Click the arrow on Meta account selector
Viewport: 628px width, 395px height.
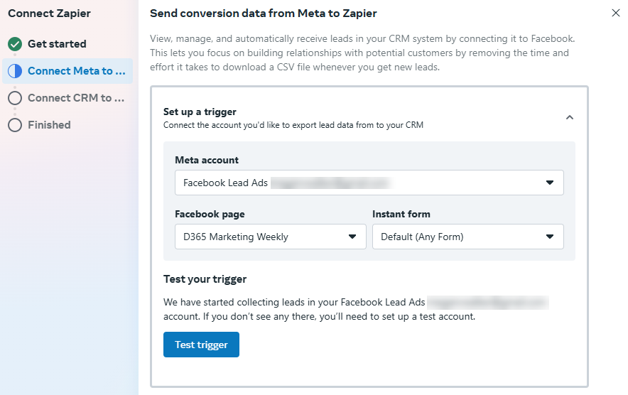(x=549, y=183)
